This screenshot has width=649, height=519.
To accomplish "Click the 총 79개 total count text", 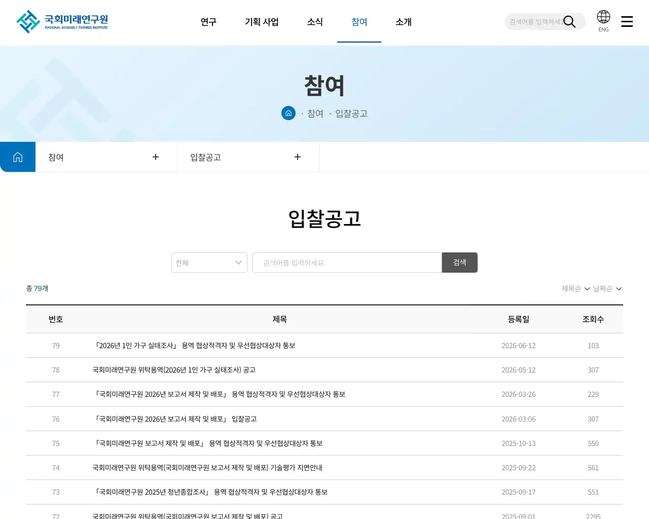I will tap(37, 288).
